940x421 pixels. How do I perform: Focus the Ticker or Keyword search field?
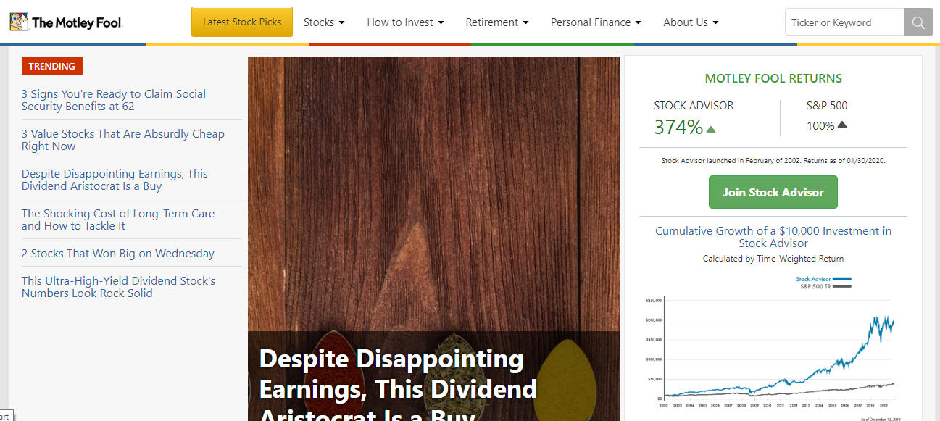pos(844,22)
